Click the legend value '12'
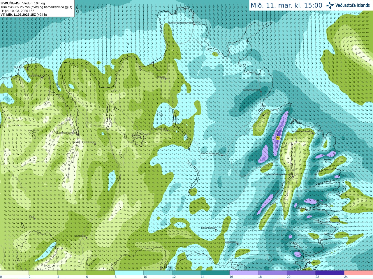Viewport: 373px width, 279px height. (x=174, y=277)
